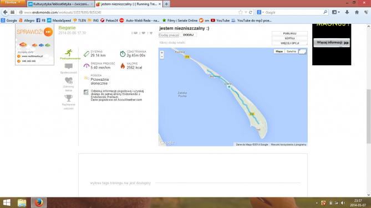Switch to the Kulturystyka/lekkoatletyka tab
Screen dimensions: 371x208
(60, 4)
